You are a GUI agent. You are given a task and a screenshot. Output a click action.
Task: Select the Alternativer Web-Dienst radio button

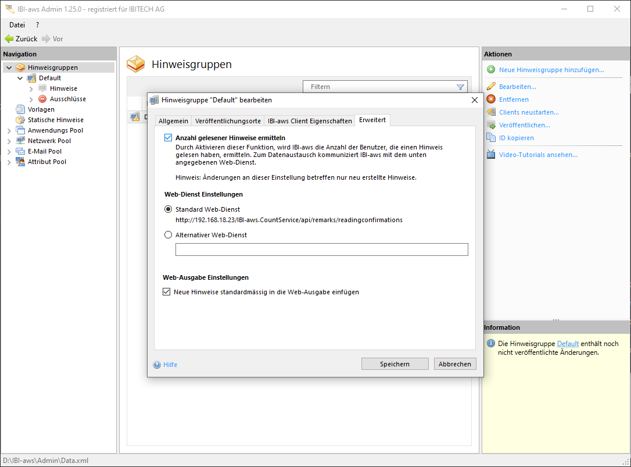coord(168,235)
